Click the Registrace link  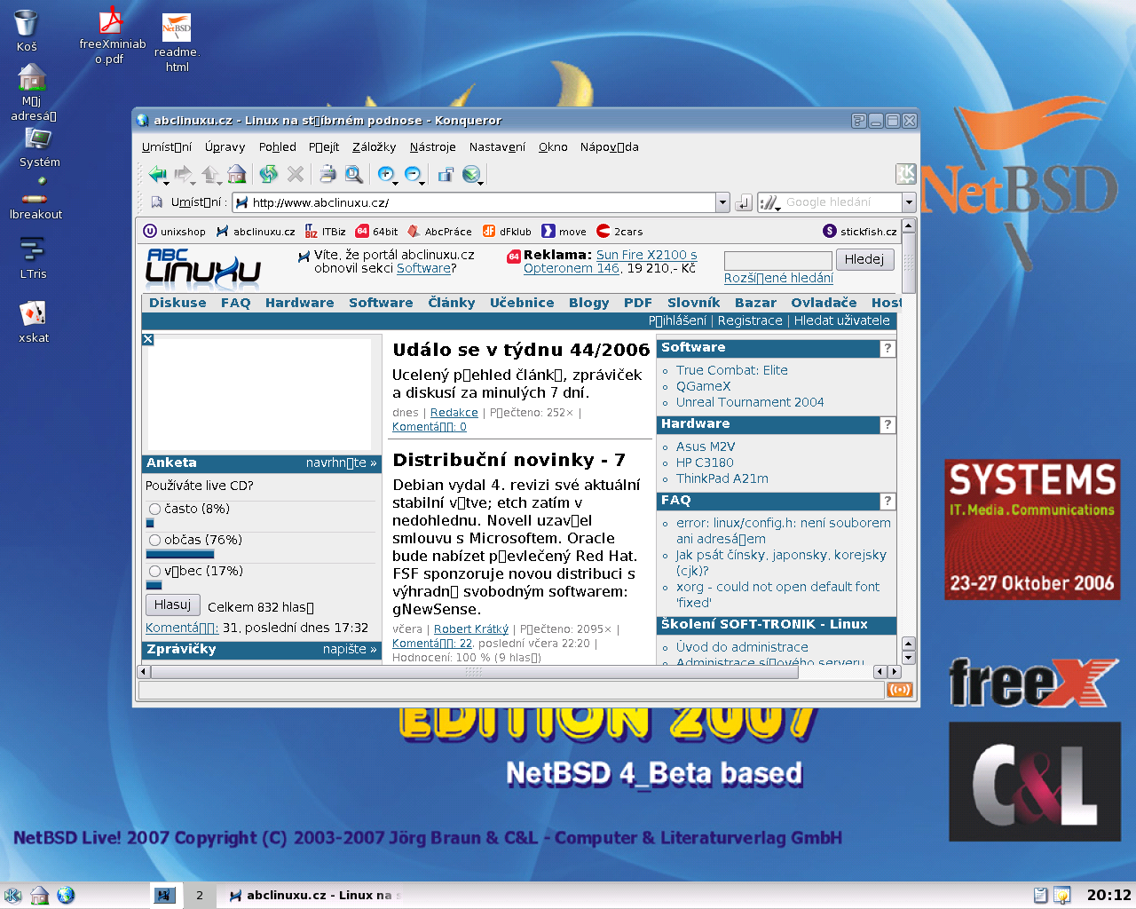pos(750,320)
